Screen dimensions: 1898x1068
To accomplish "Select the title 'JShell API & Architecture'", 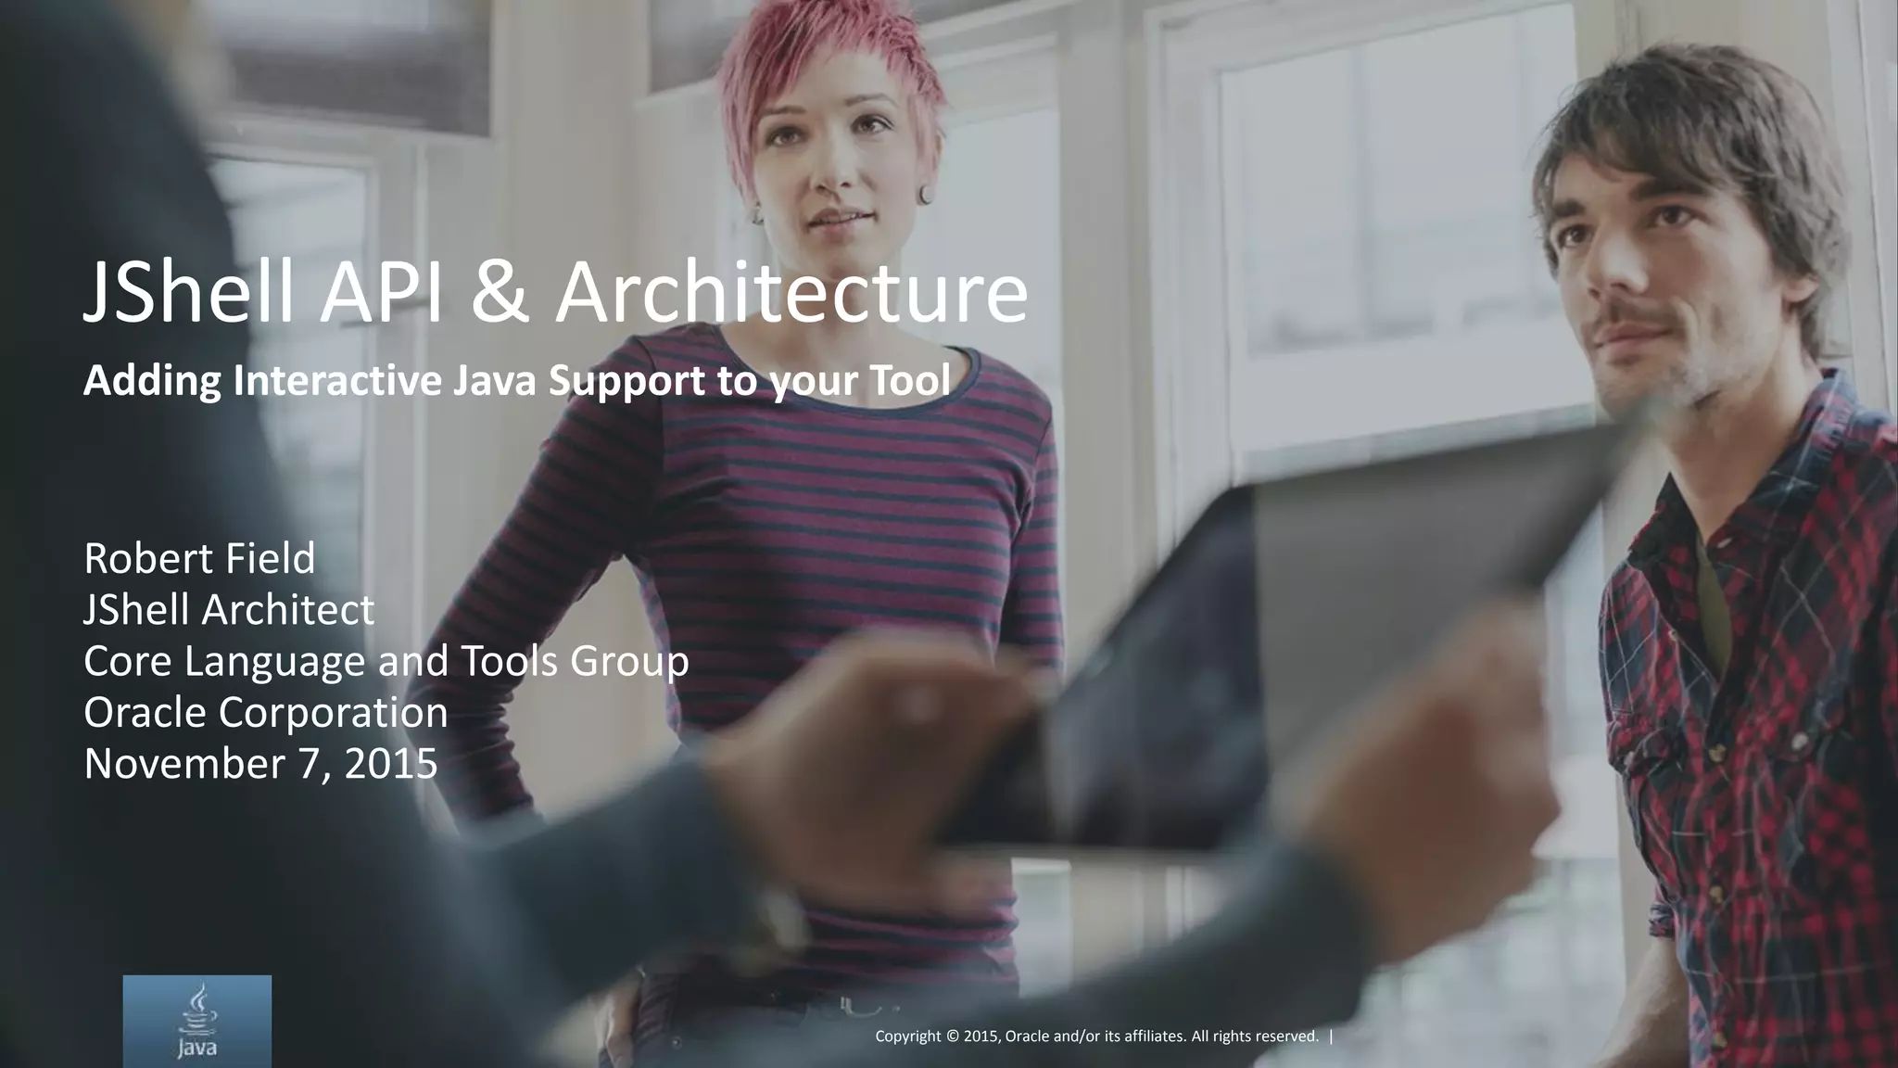I will tap(556, 292).
